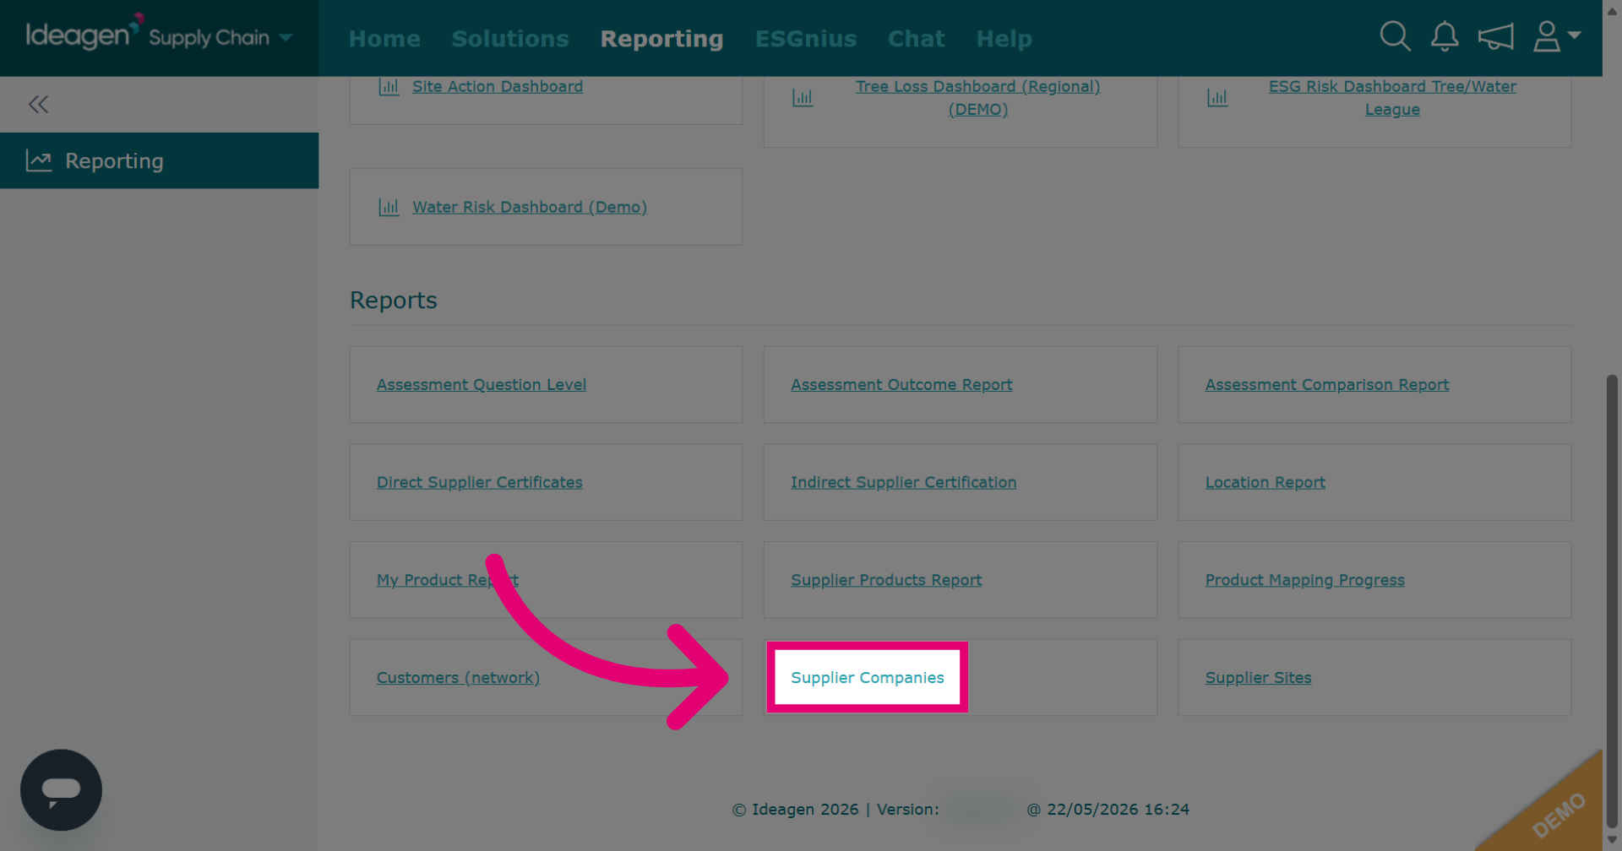Go to the Home tab
This screenshot has height=851, width=1622.
[384, 39]
